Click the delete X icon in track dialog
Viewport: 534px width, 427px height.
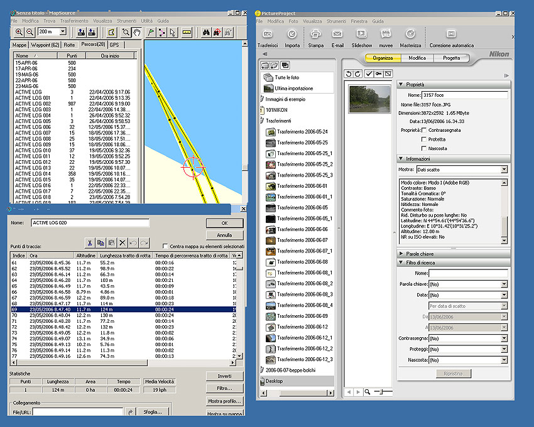(123, 243)
